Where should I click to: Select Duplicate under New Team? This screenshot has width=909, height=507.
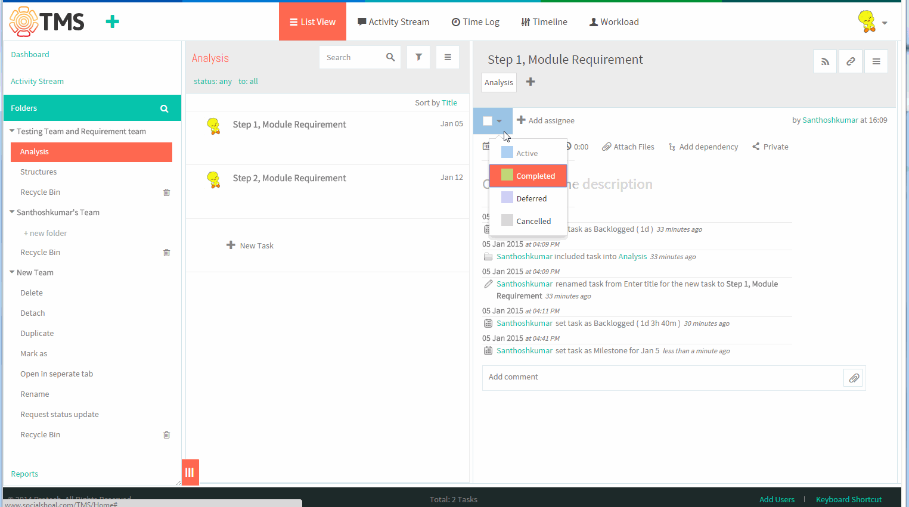tap(37, 333)
